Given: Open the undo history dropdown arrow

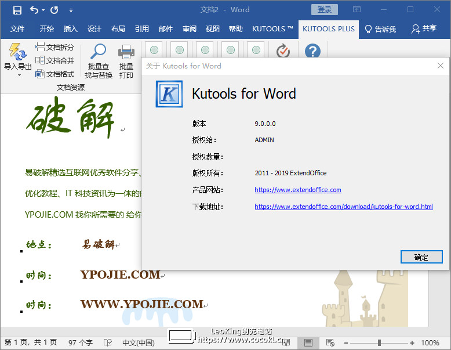Looking at the screenshot, I should pos(43,10).
